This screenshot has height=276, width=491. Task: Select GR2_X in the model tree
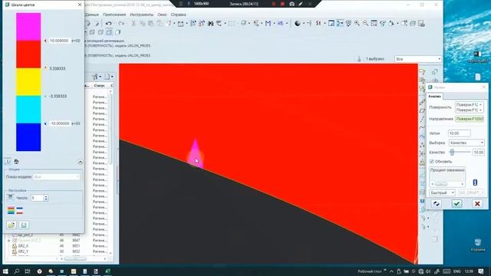point(23,246)
